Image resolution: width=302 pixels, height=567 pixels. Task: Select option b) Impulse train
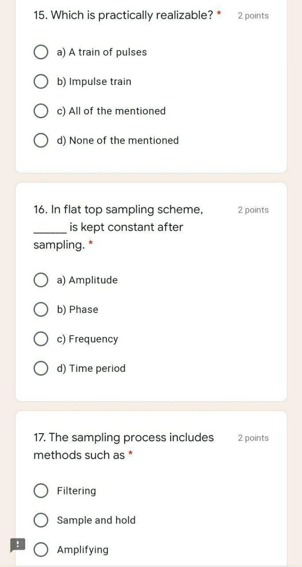(41, 81)
